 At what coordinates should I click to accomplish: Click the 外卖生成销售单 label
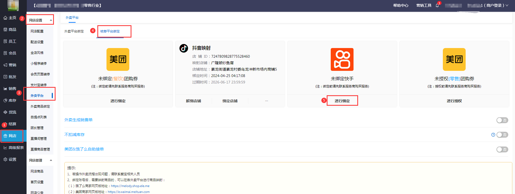click(x=78, y=120)
